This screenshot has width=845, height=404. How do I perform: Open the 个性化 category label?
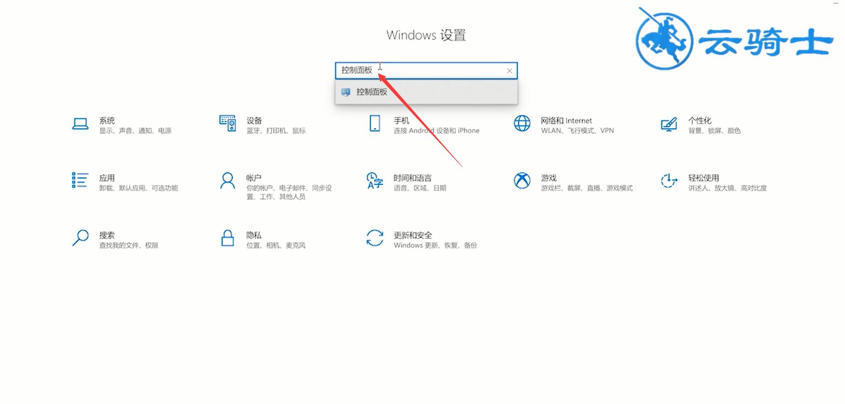coord(700,120)
